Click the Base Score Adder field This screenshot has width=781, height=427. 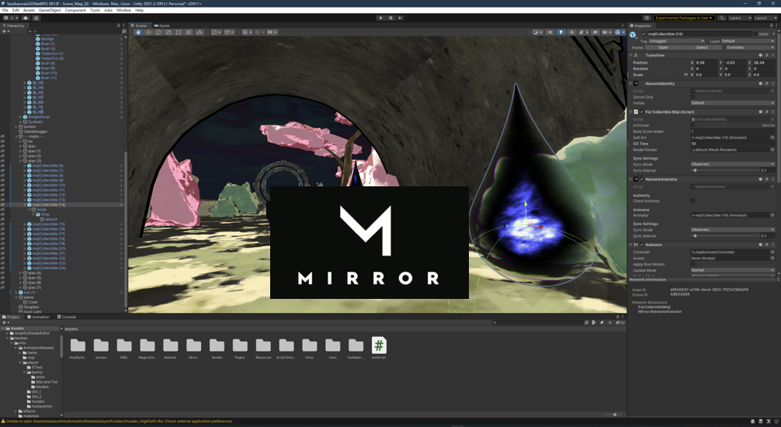point(732,131)
